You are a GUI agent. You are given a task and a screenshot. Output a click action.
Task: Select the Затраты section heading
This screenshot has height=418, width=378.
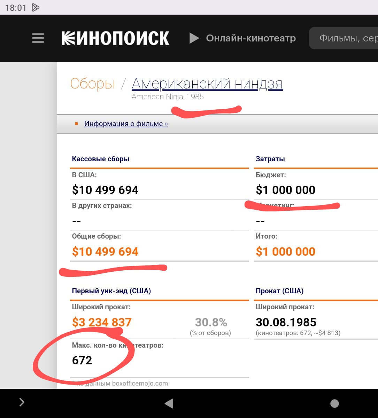(270, 159)
